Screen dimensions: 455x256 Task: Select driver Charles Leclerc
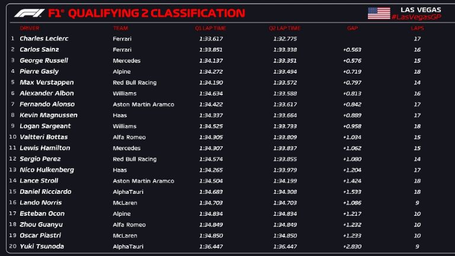pos(44,39)
